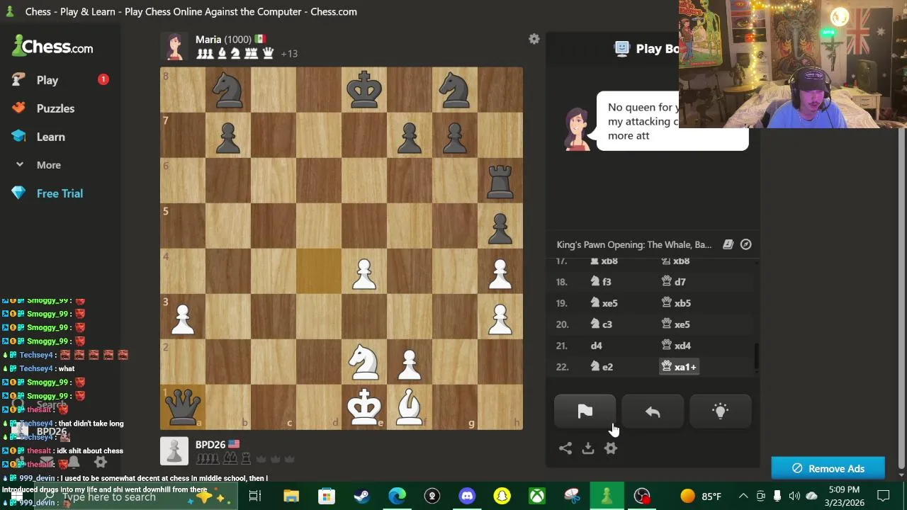This screenshot has height=510, width=907.
Task: Click the hint lightbulb button
Action: point(720,412)
